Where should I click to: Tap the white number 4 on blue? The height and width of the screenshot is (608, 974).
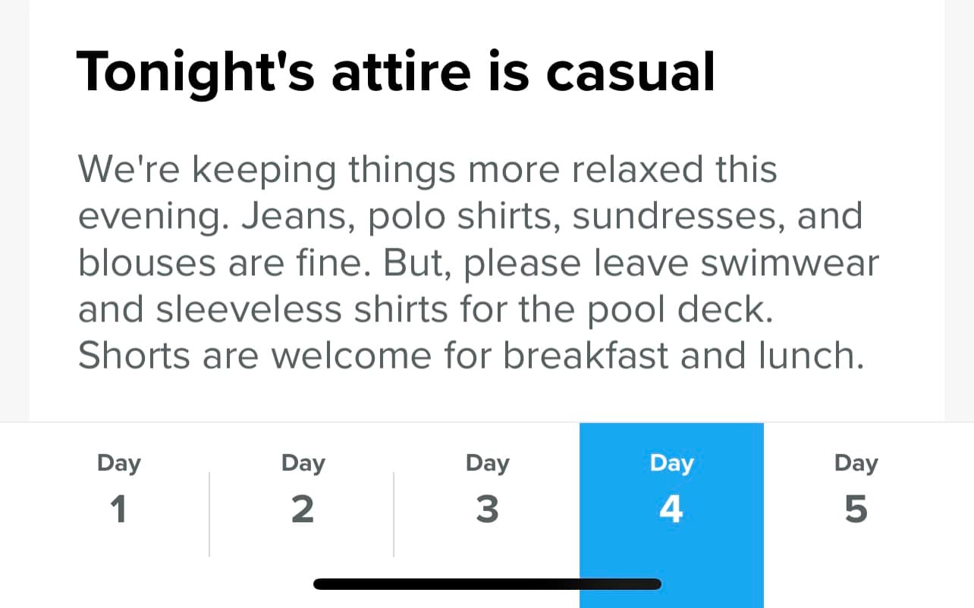[x=671, y=509]
